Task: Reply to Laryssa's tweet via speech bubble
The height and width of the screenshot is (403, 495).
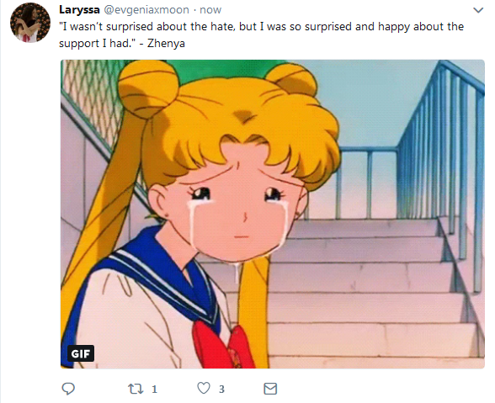Action: 68,389
